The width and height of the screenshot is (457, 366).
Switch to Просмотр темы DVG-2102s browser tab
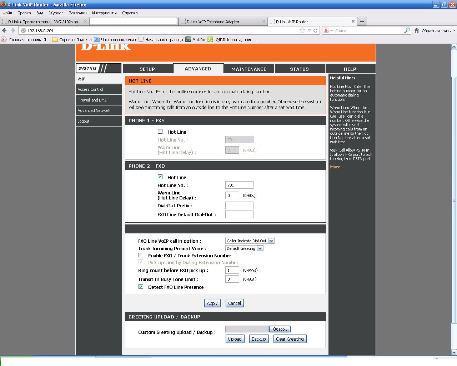click(45, 21)
